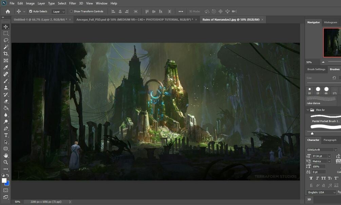Select the Blur tool

(6, 115)
